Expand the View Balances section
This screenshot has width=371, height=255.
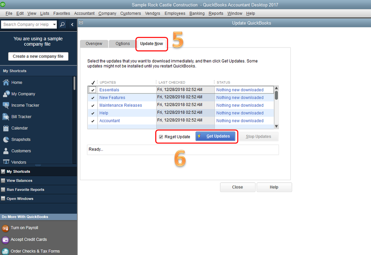[19, 181]
